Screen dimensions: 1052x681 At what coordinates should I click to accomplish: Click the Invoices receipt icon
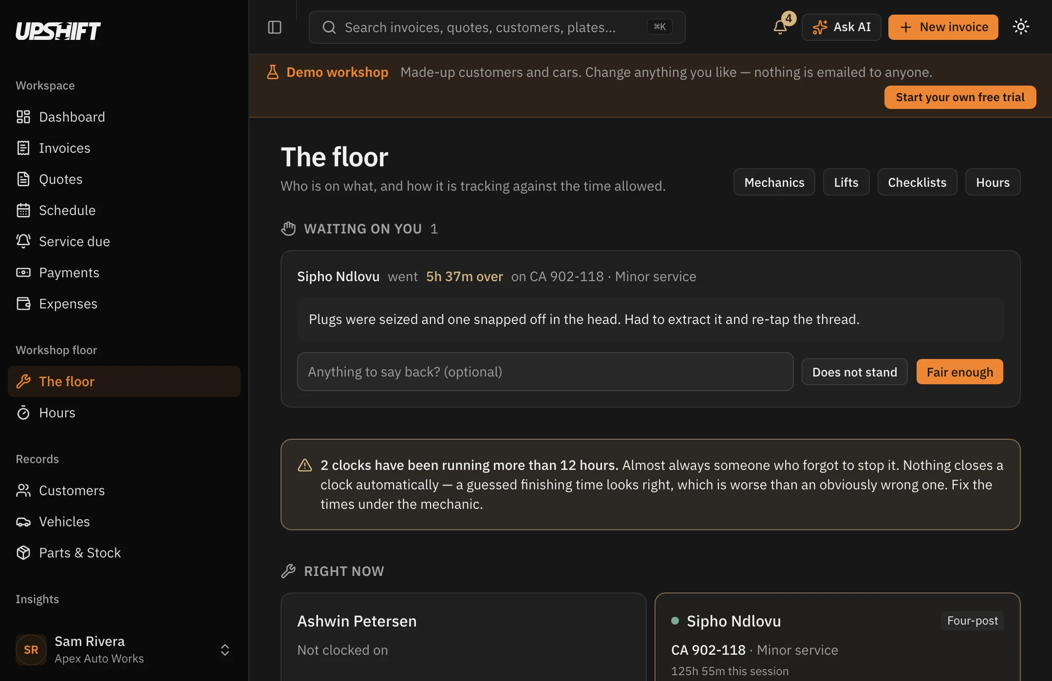(23, 148)
